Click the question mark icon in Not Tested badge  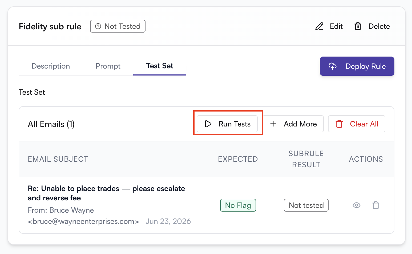coord(98,26)
